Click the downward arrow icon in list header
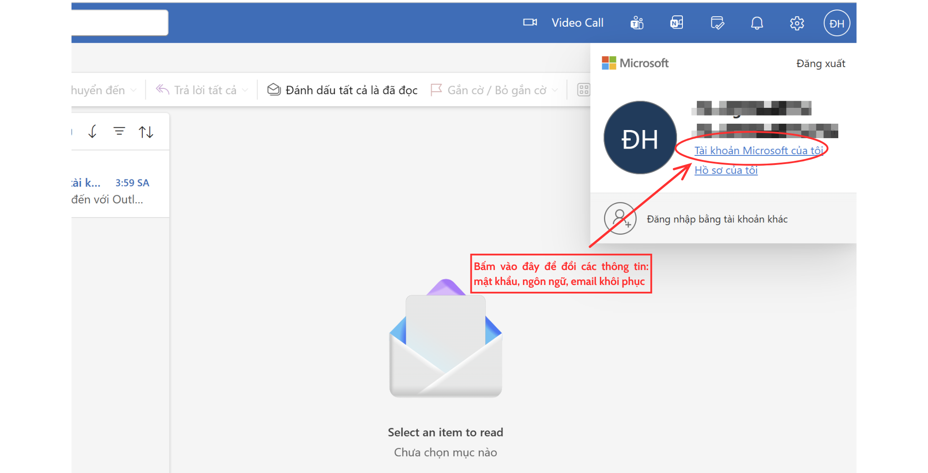This screenshot has width=928, height=473. coord(92,131)
